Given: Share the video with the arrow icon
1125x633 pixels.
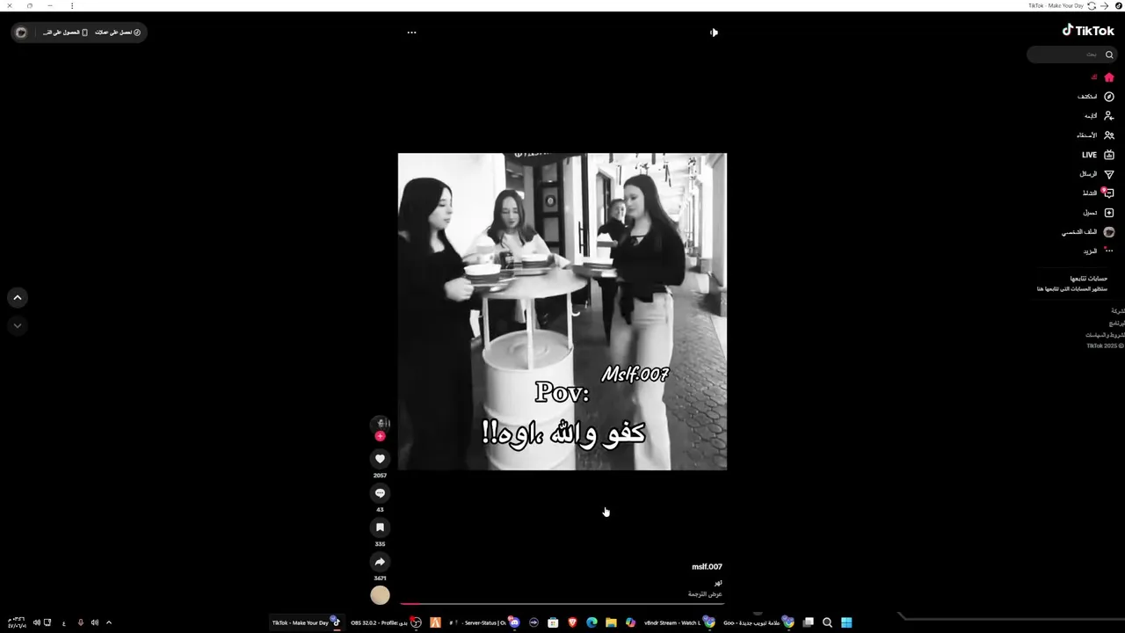Looking at the screenshot, I should click(x=380, y=562).
